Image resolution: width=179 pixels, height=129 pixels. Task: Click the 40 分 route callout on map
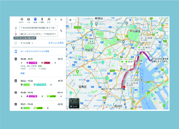[144, 48]
